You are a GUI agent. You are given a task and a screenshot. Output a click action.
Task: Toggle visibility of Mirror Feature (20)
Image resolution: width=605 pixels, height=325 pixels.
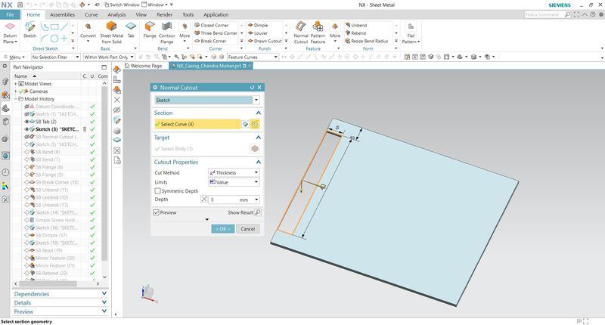tap(26, 258)
